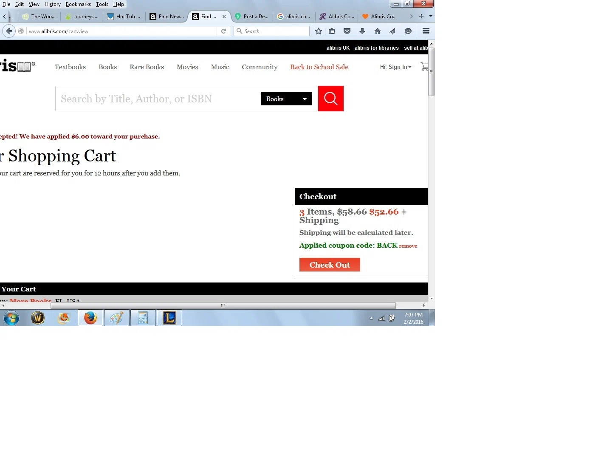Viewport: 604px width, 452px height.
Task: Switch to the Find New... tab
Action: (x=167, y=17)
